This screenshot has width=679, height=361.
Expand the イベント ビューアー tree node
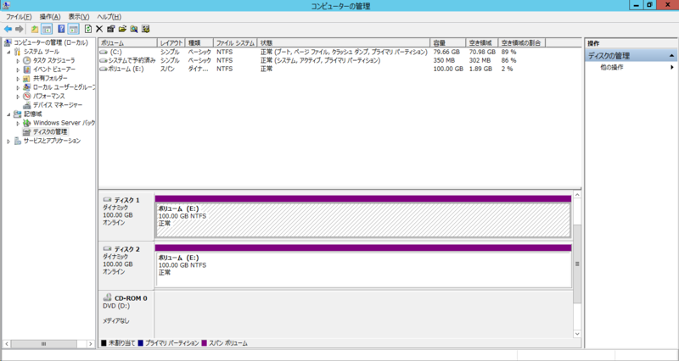coord(17,70)
